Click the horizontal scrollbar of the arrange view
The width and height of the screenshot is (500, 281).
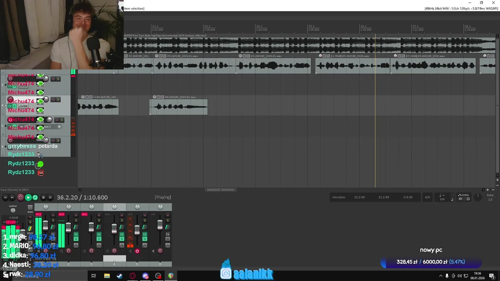(x=221, y=190)
